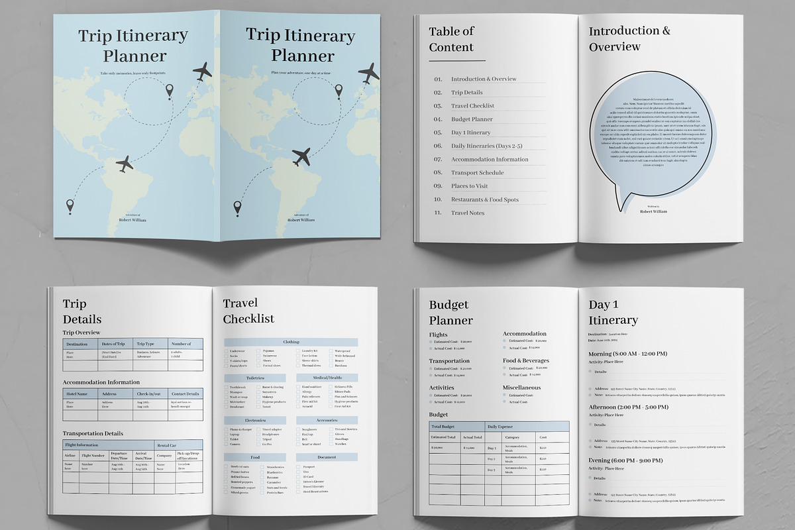Click the 'Contact Details' header cell
795x530 pixels.
tap(185, 394)
